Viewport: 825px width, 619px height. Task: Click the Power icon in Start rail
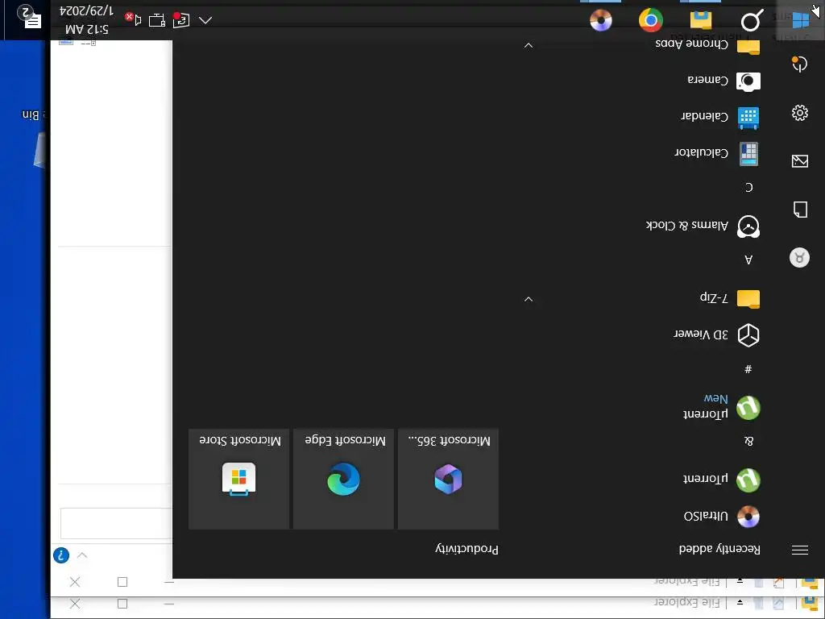(x=800, y=64)
